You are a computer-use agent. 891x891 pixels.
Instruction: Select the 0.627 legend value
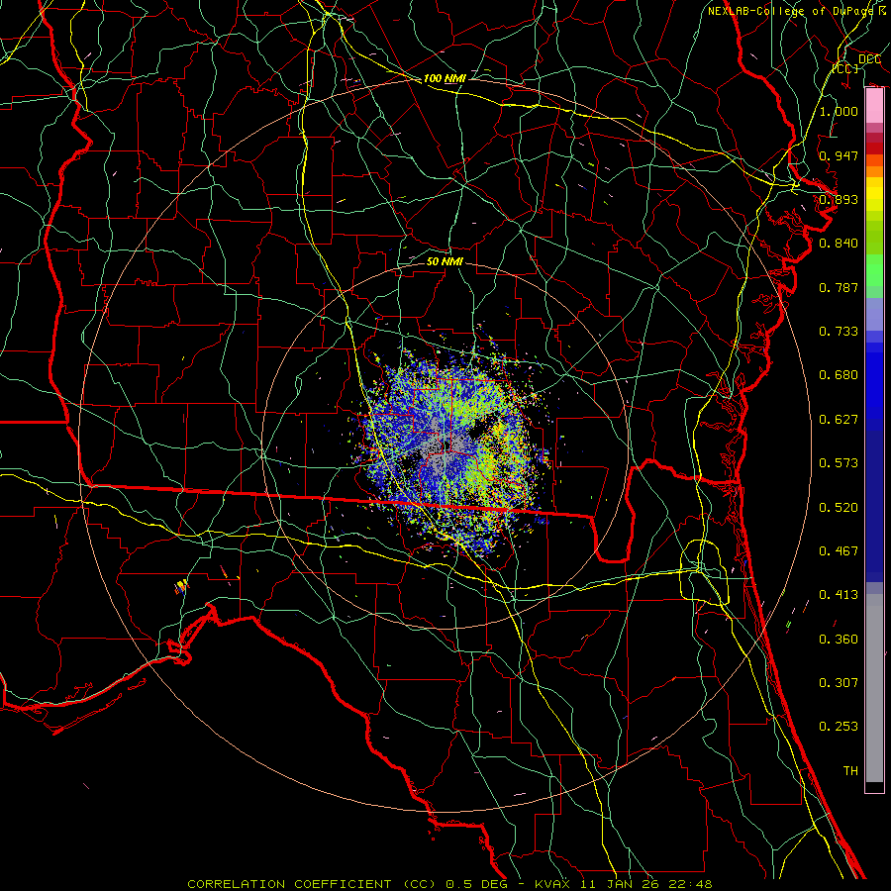coord(839,420)
